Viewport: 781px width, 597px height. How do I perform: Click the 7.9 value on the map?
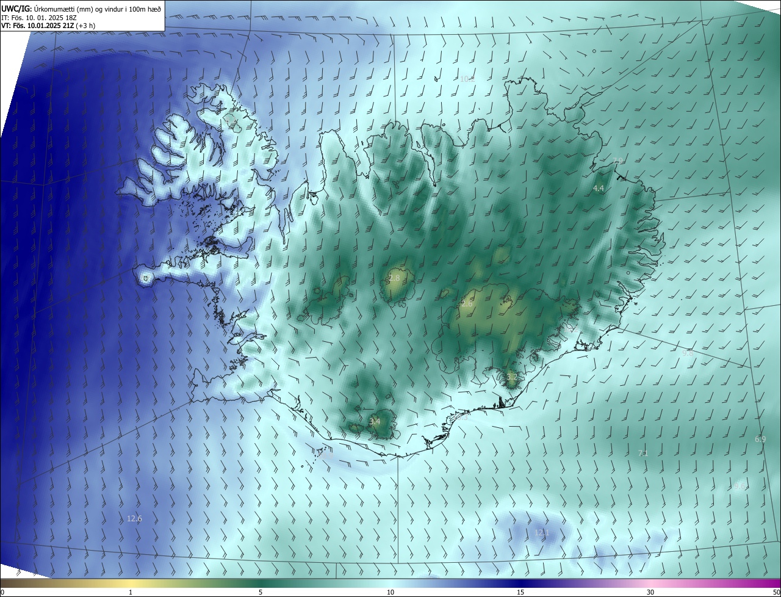[617, 161]
